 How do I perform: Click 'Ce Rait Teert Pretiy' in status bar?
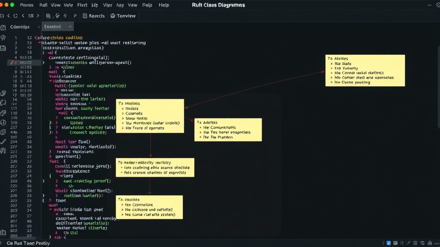[x=28, y=243]
